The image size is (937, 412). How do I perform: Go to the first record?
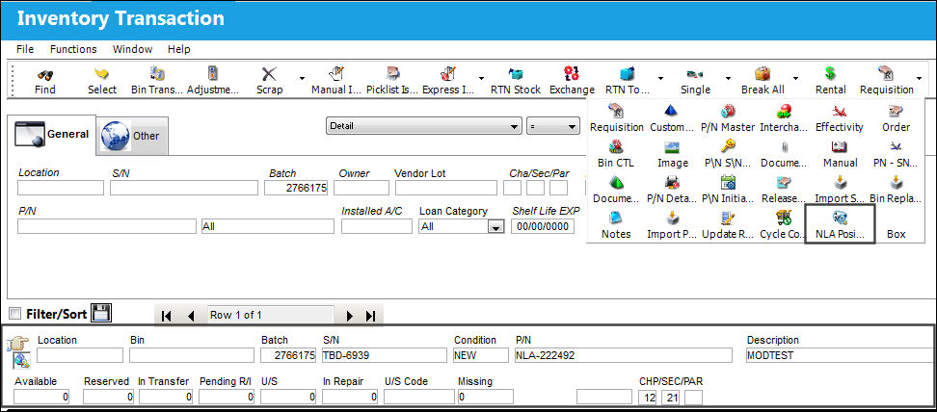tap(166, 316)
